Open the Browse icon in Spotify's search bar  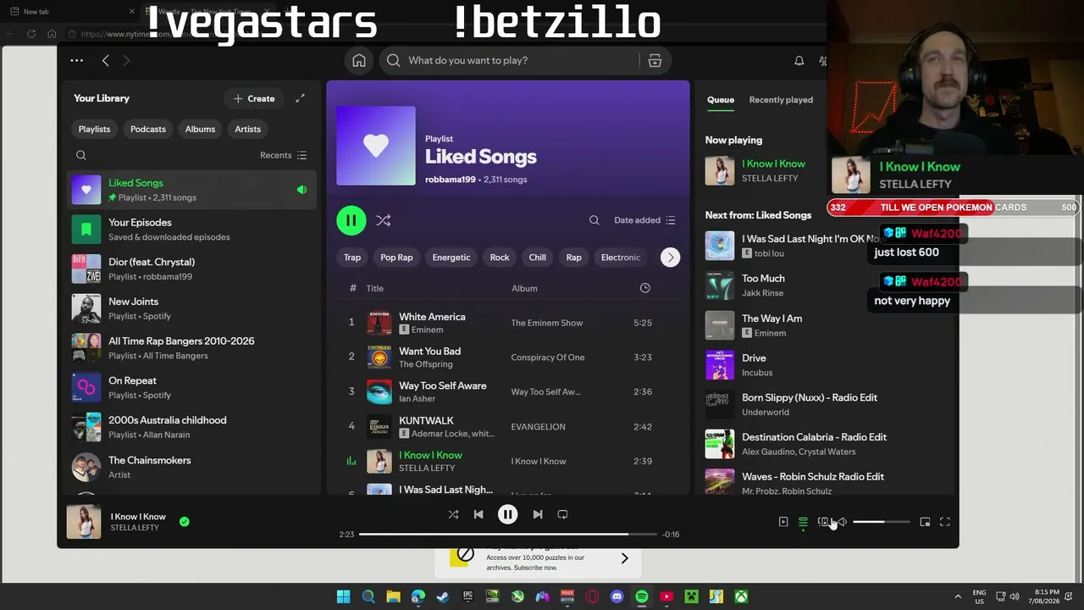[x=655, y=60]
